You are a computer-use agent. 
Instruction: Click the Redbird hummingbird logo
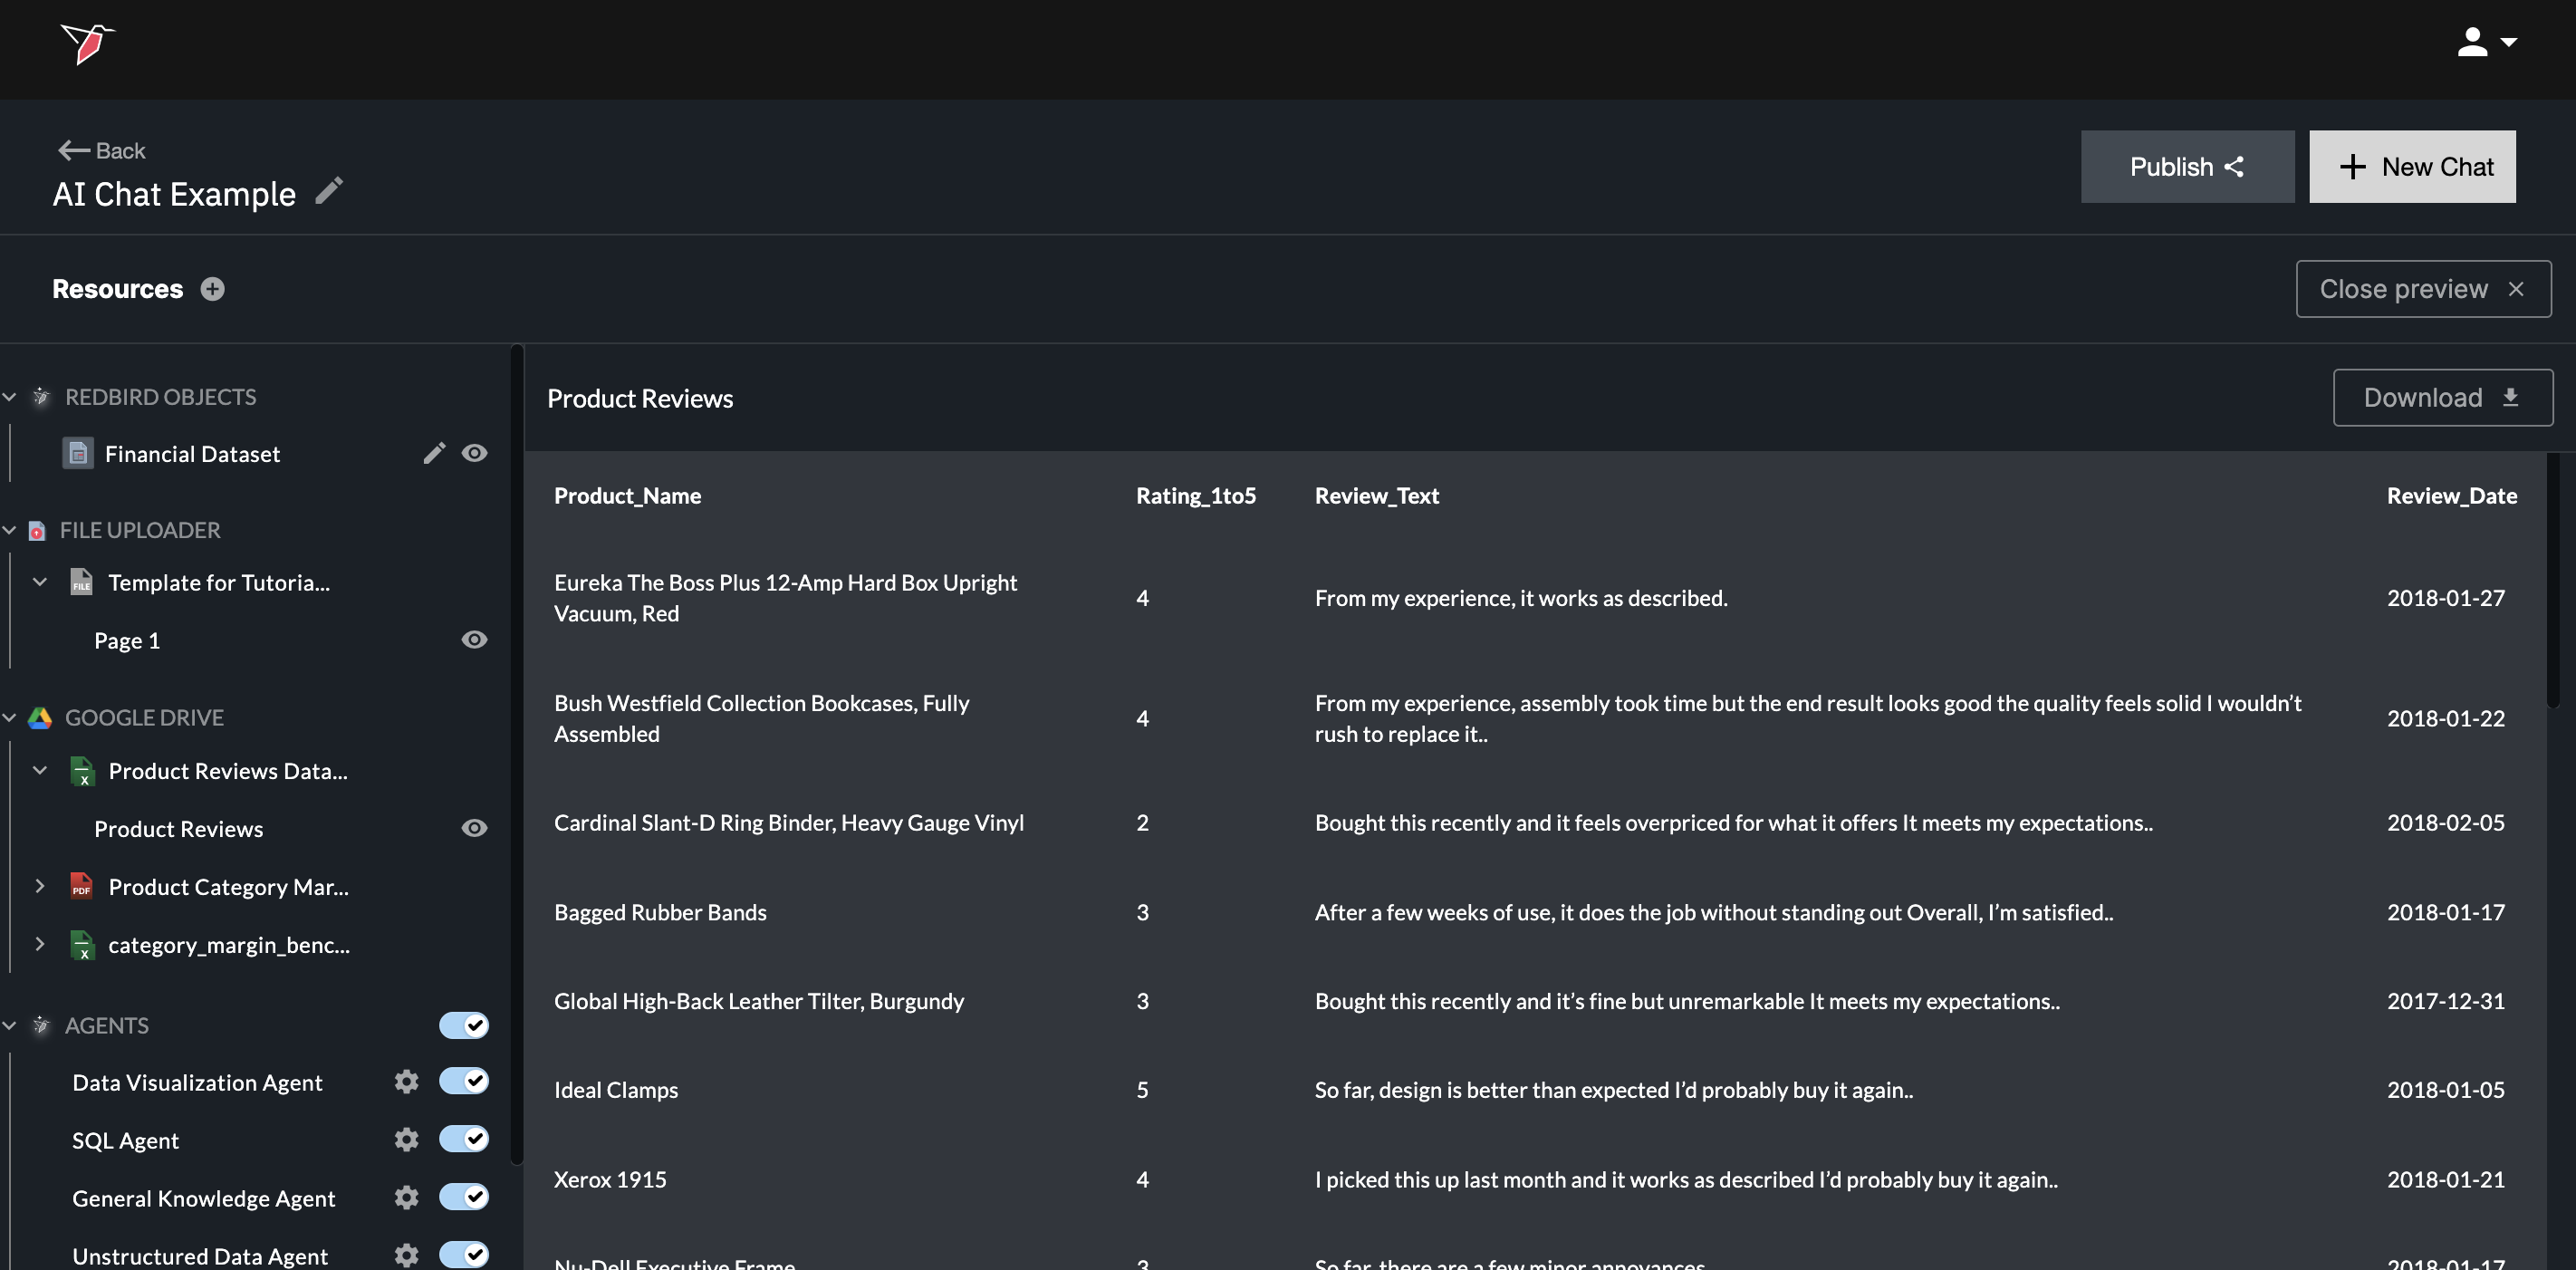pyautogui.click(x=87, y=44)
